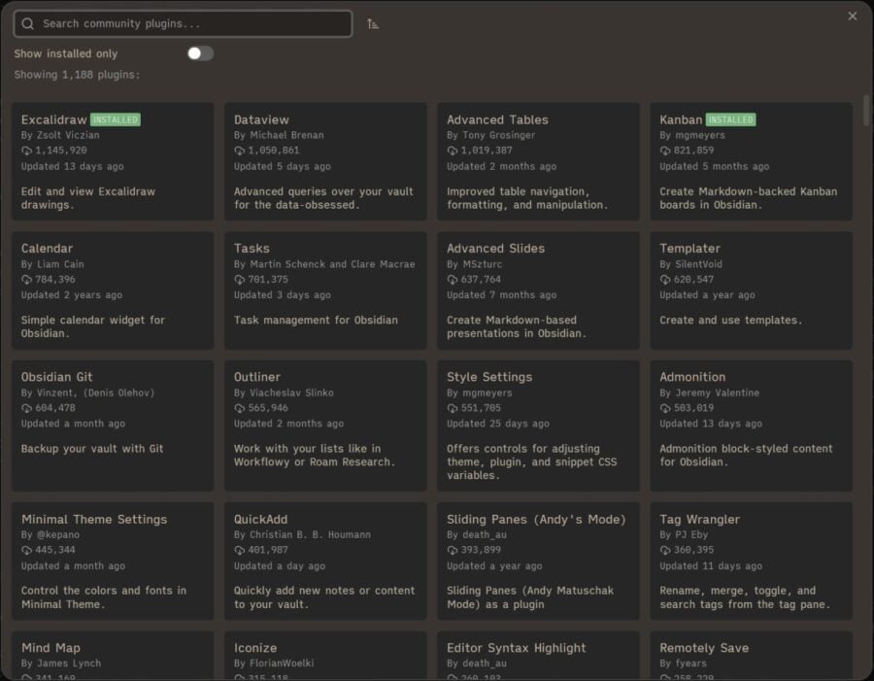Open the Kanban plugin title
874x681 pixels.
[x=681, y=119]
